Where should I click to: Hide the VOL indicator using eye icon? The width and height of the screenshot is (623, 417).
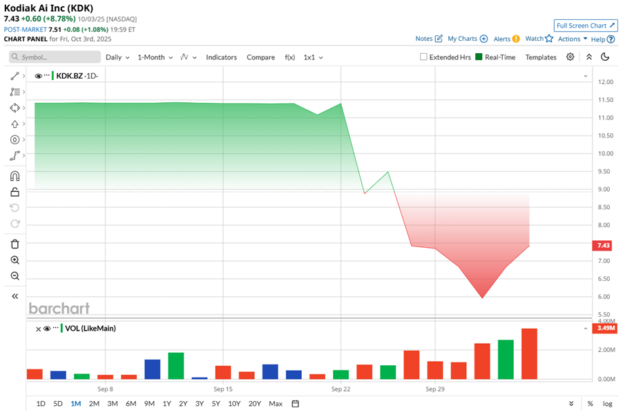point(47,329)
